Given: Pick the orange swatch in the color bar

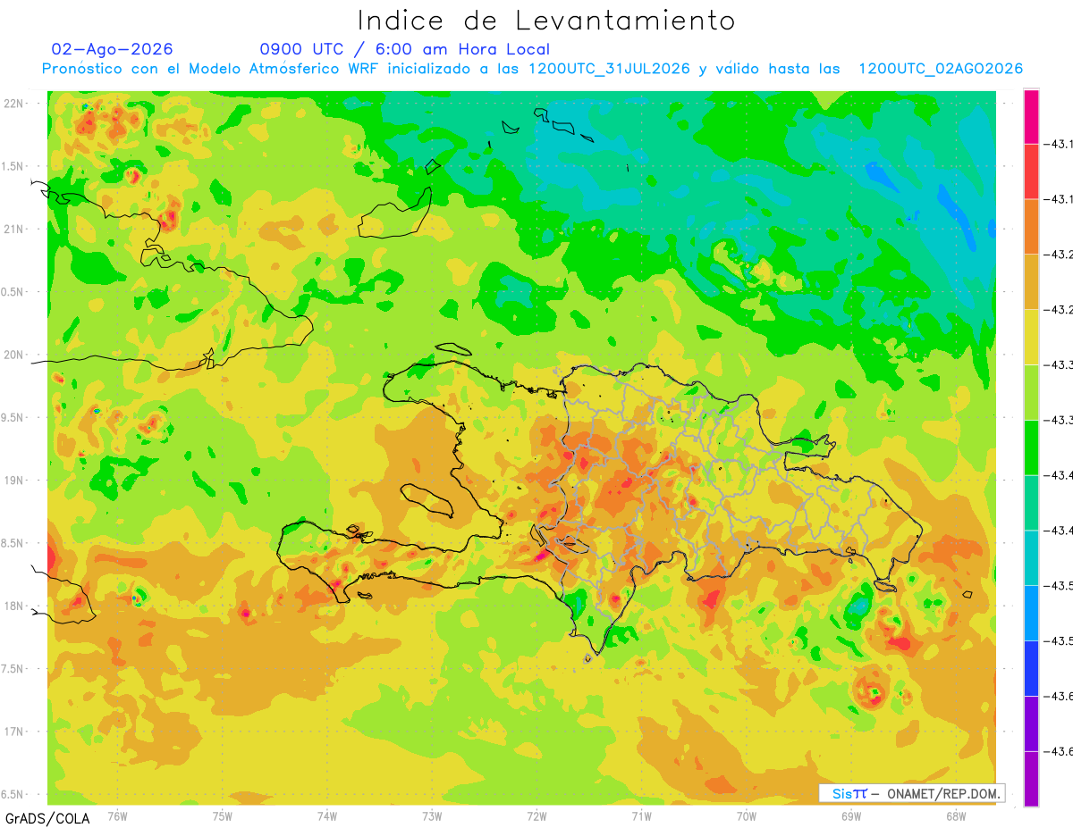Looking at the screenshot, I should click(1031, 227).
